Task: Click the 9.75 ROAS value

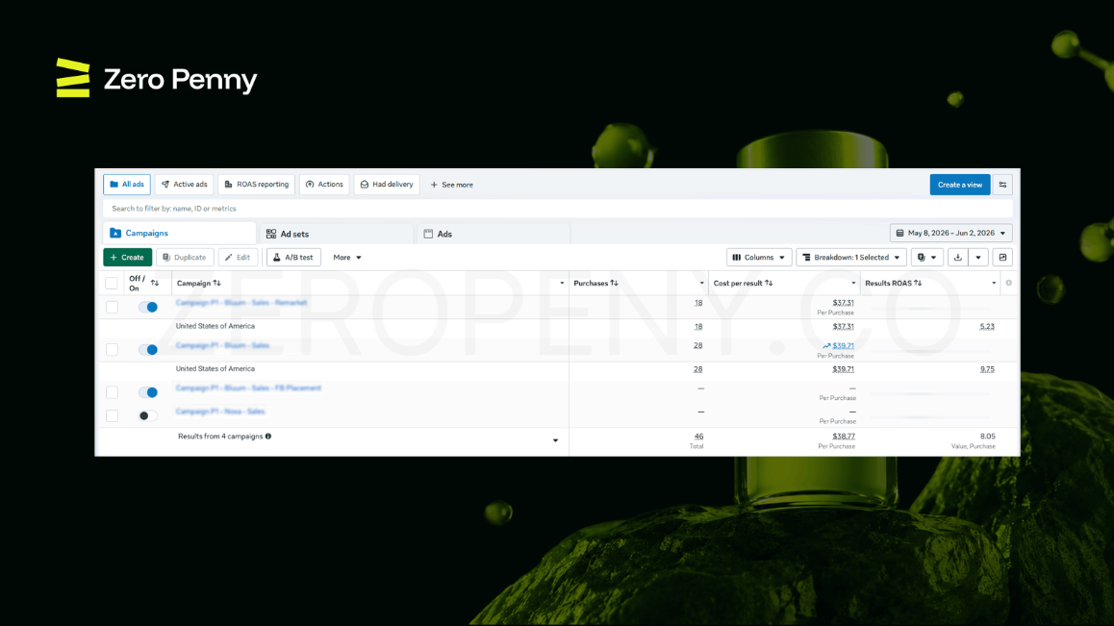Action: coord(987,369)
